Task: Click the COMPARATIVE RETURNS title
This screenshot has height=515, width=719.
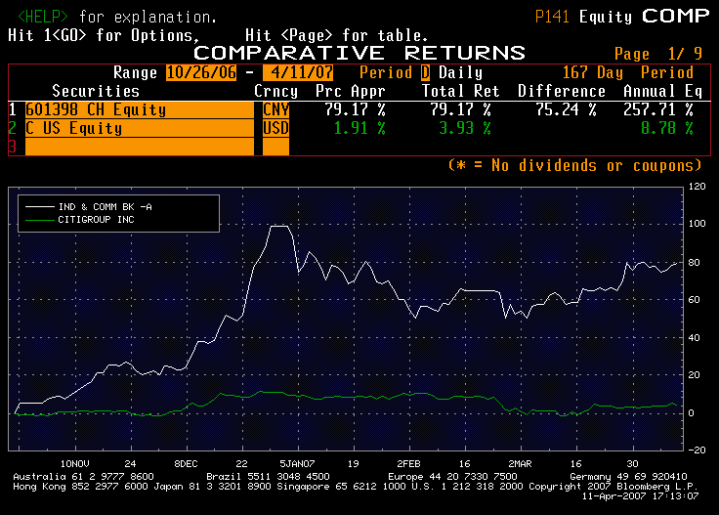Action: (359, 53)
